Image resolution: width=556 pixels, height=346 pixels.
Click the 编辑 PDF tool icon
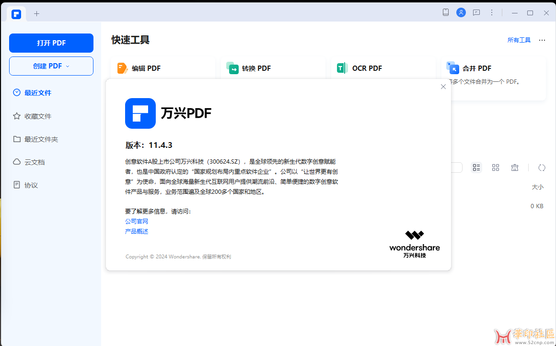click(122, 68)
